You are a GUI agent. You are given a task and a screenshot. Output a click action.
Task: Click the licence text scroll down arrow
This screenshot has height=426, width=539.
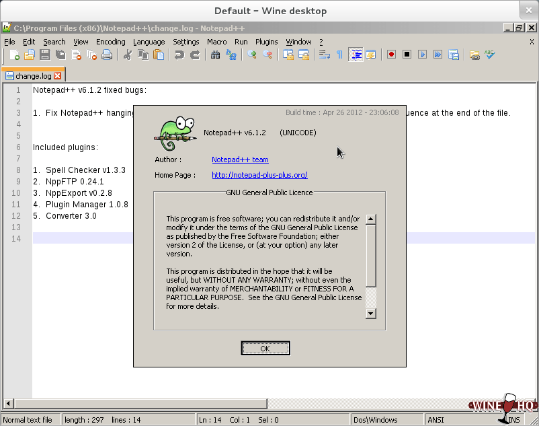click(370, 314)
